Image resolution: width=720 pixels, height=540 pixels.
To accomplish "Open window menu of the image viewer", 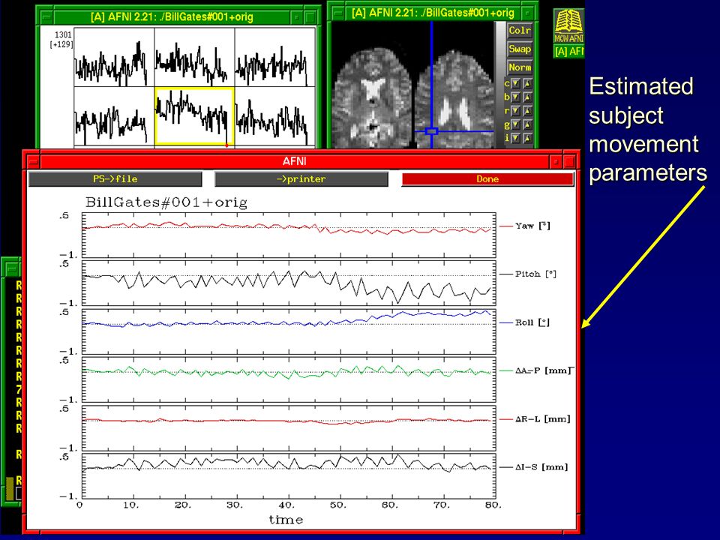I will click(x=337, y=13).
